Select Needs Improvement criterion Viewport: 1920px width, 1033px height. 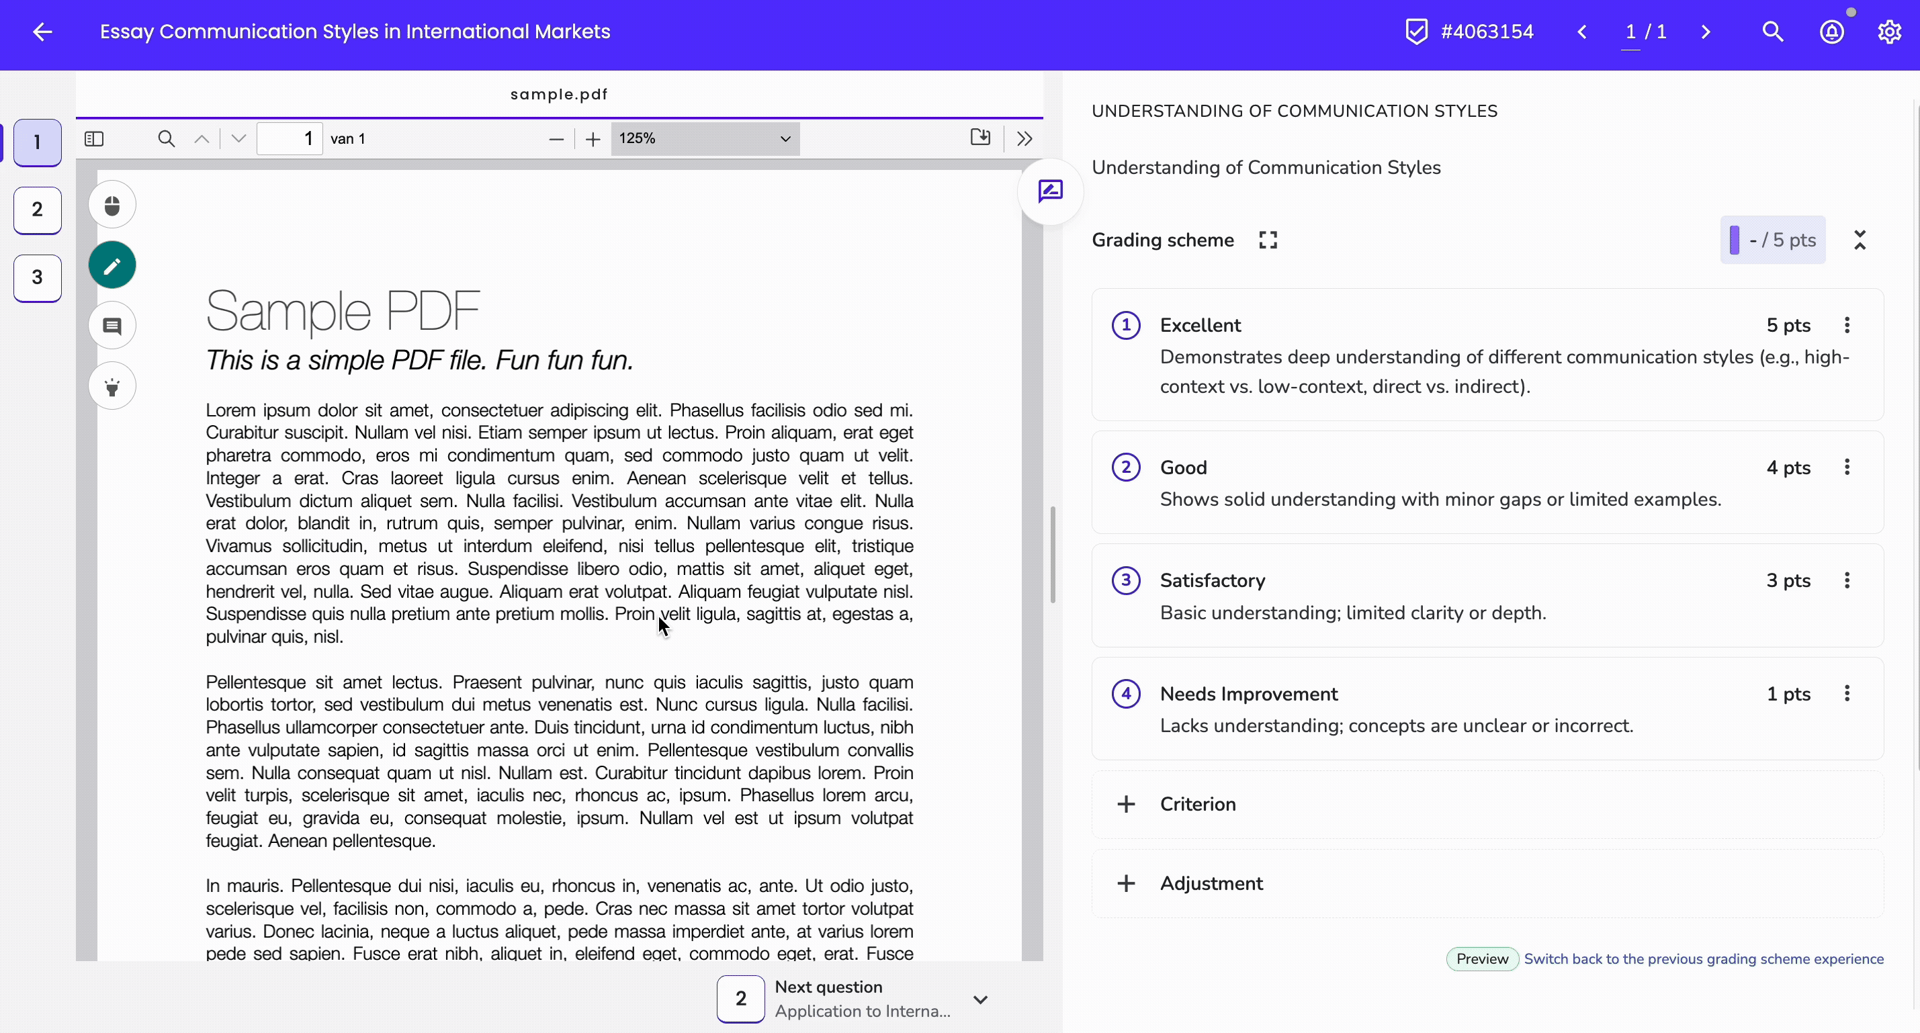click(x=1487, y=709)
